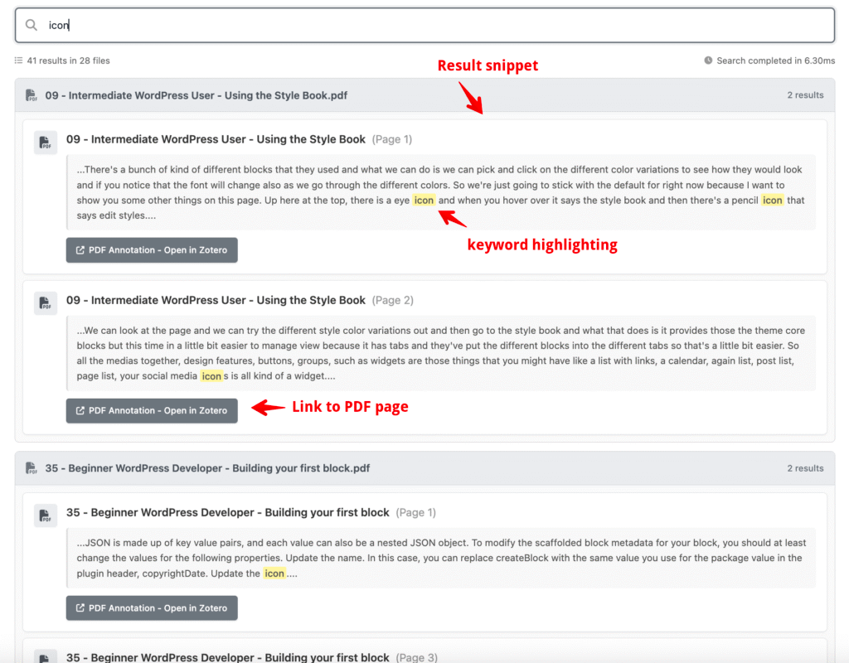Click highlighted "icon" keyword in "Update the icon" snippet
The height and width of the screenshot is (663, 849).
click(x=274, y=573)
